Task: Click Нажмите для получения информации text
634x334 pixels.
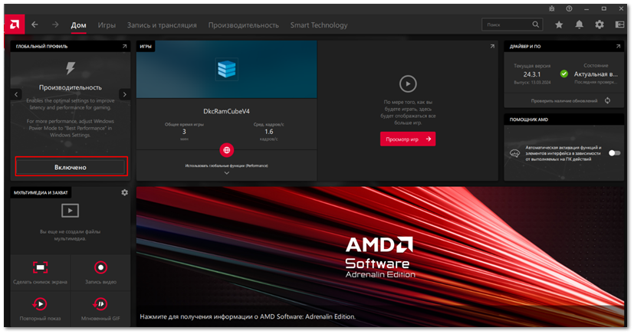Action: pos(248,316)
